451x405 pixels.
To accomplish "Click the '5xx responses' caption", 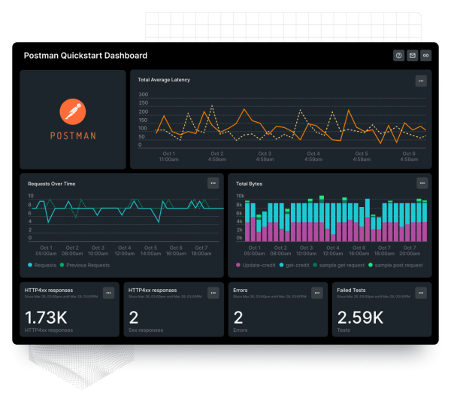I will pos(146,330).
